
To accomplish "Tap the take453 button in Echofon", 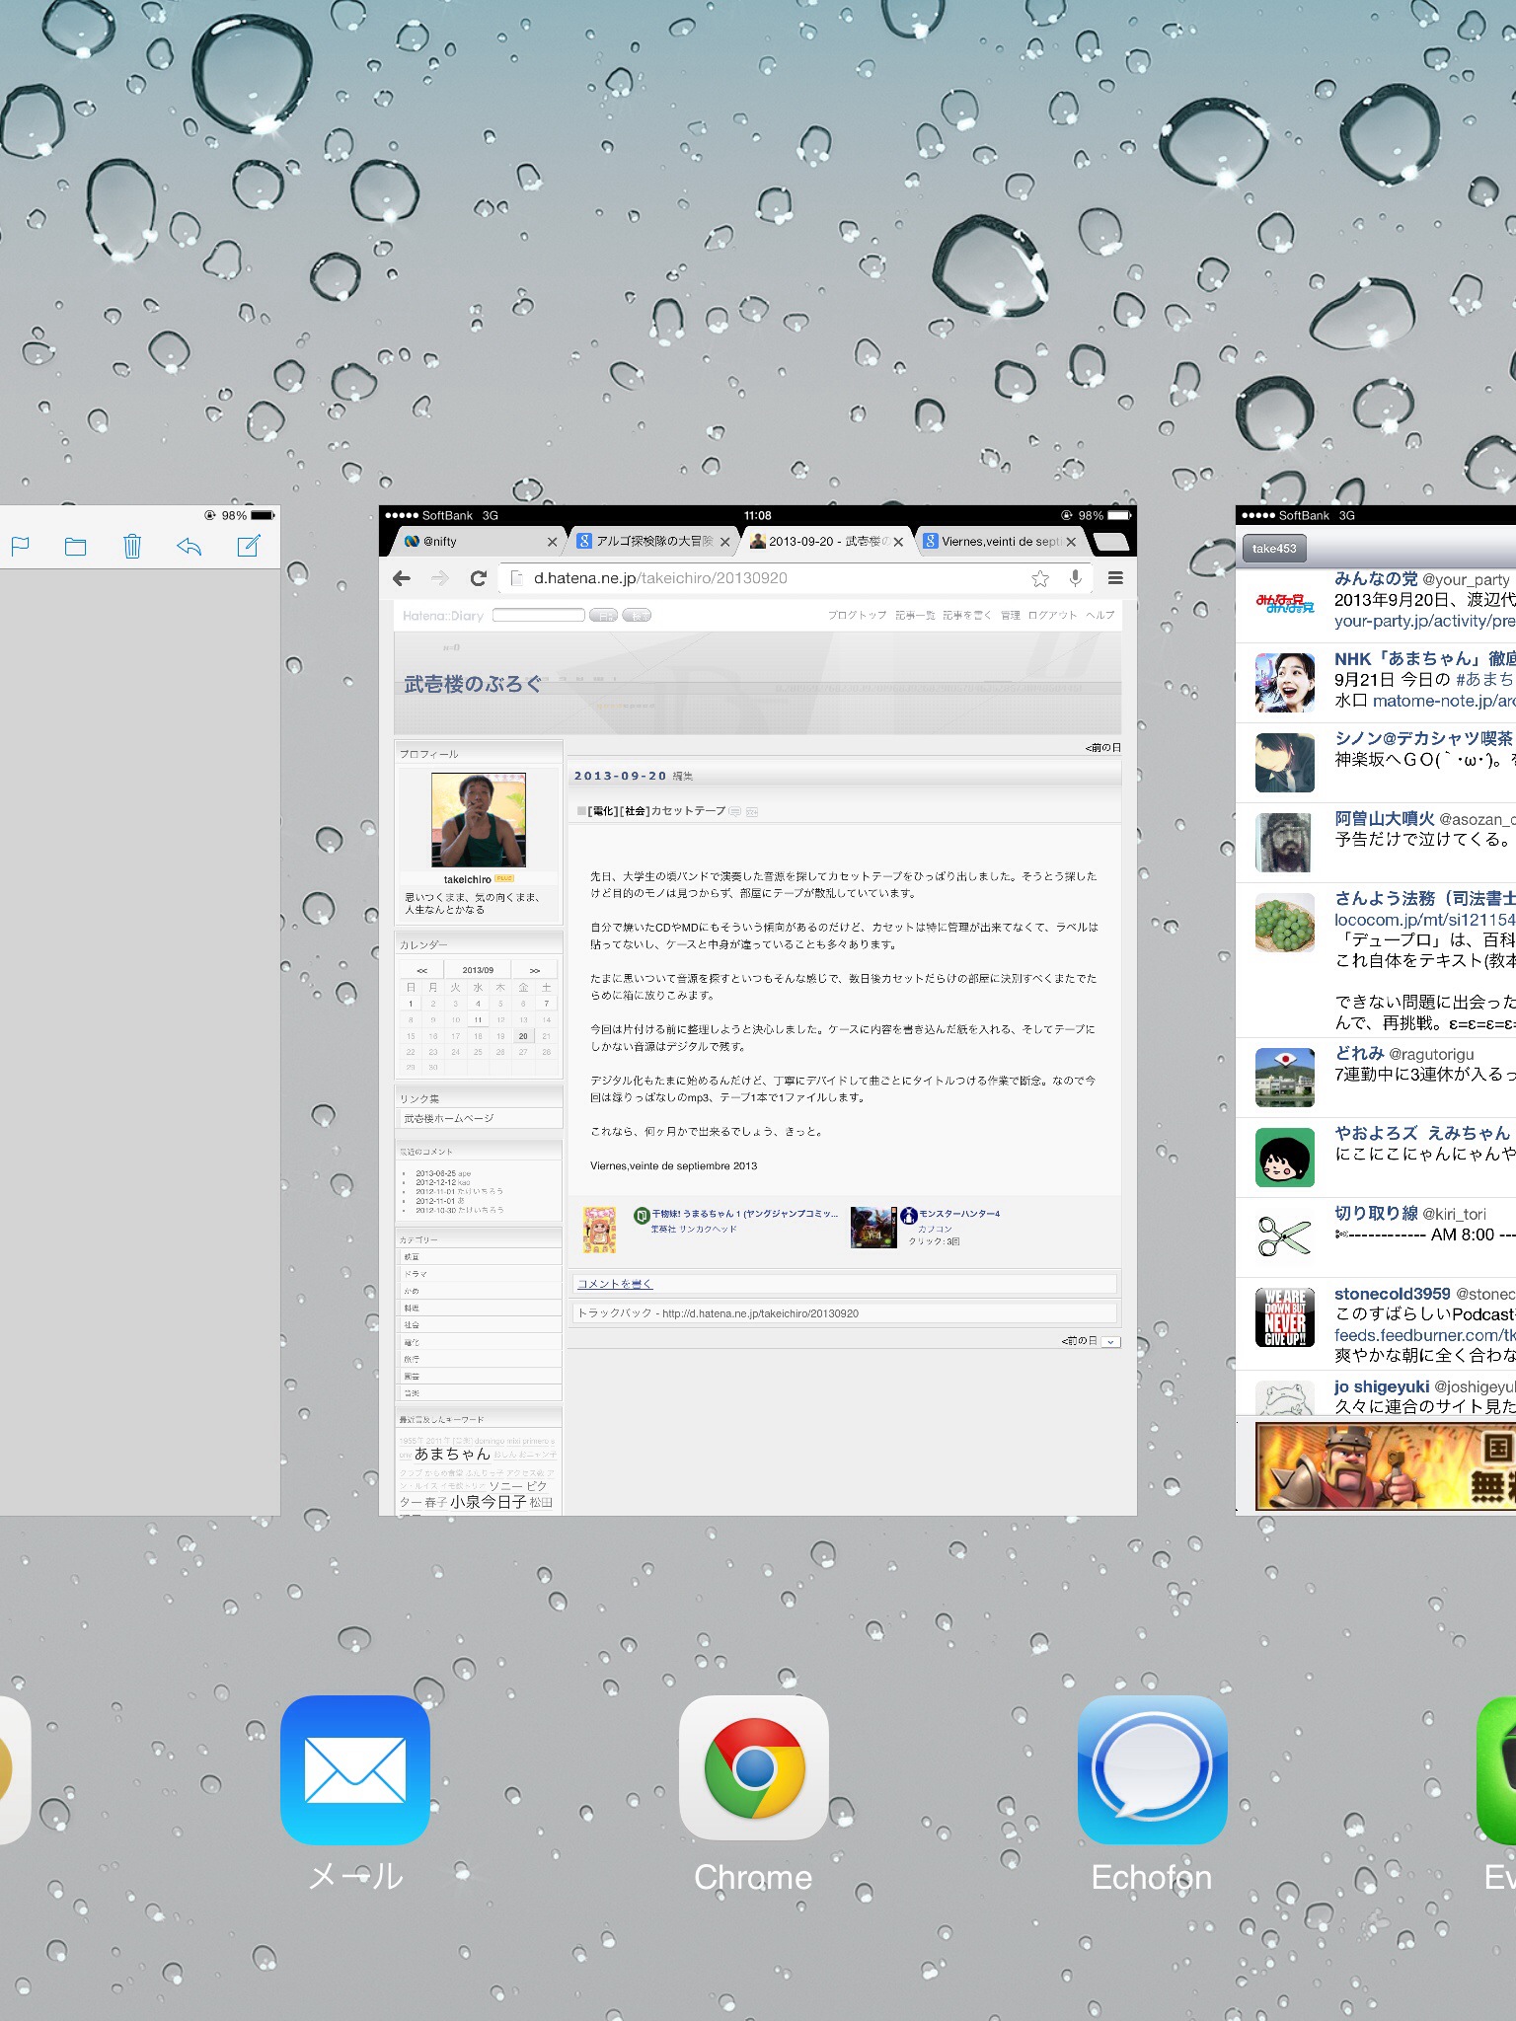I will point(1274,549).
